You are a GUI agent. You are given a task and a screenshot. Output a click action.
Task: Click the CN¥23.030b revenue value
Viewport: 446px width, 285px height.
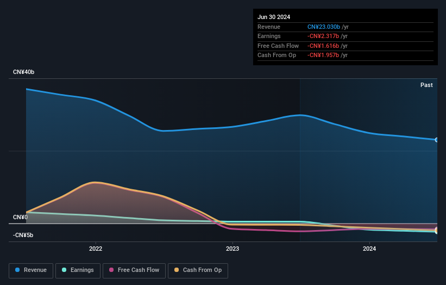pyautogui.click(x=324, y=27)
